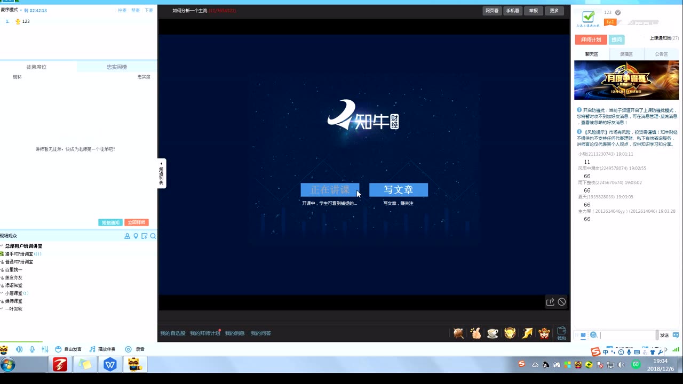683x384 pixels.
Task: Click the bull mascot avatar bottom-left
Action: [4, 350]
